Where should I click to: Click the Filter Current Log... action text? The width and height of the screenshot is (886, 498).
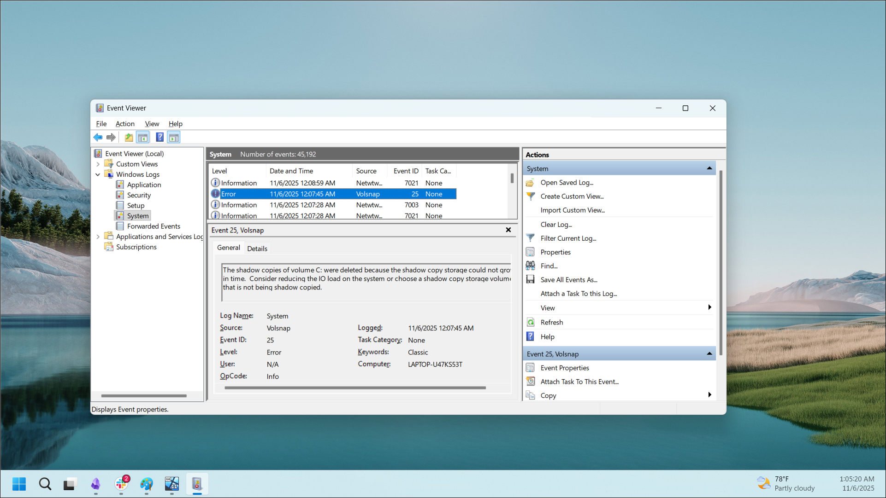coord(568,238)
